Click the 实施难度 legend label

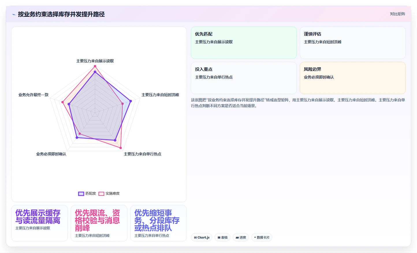tap(112, 194)
